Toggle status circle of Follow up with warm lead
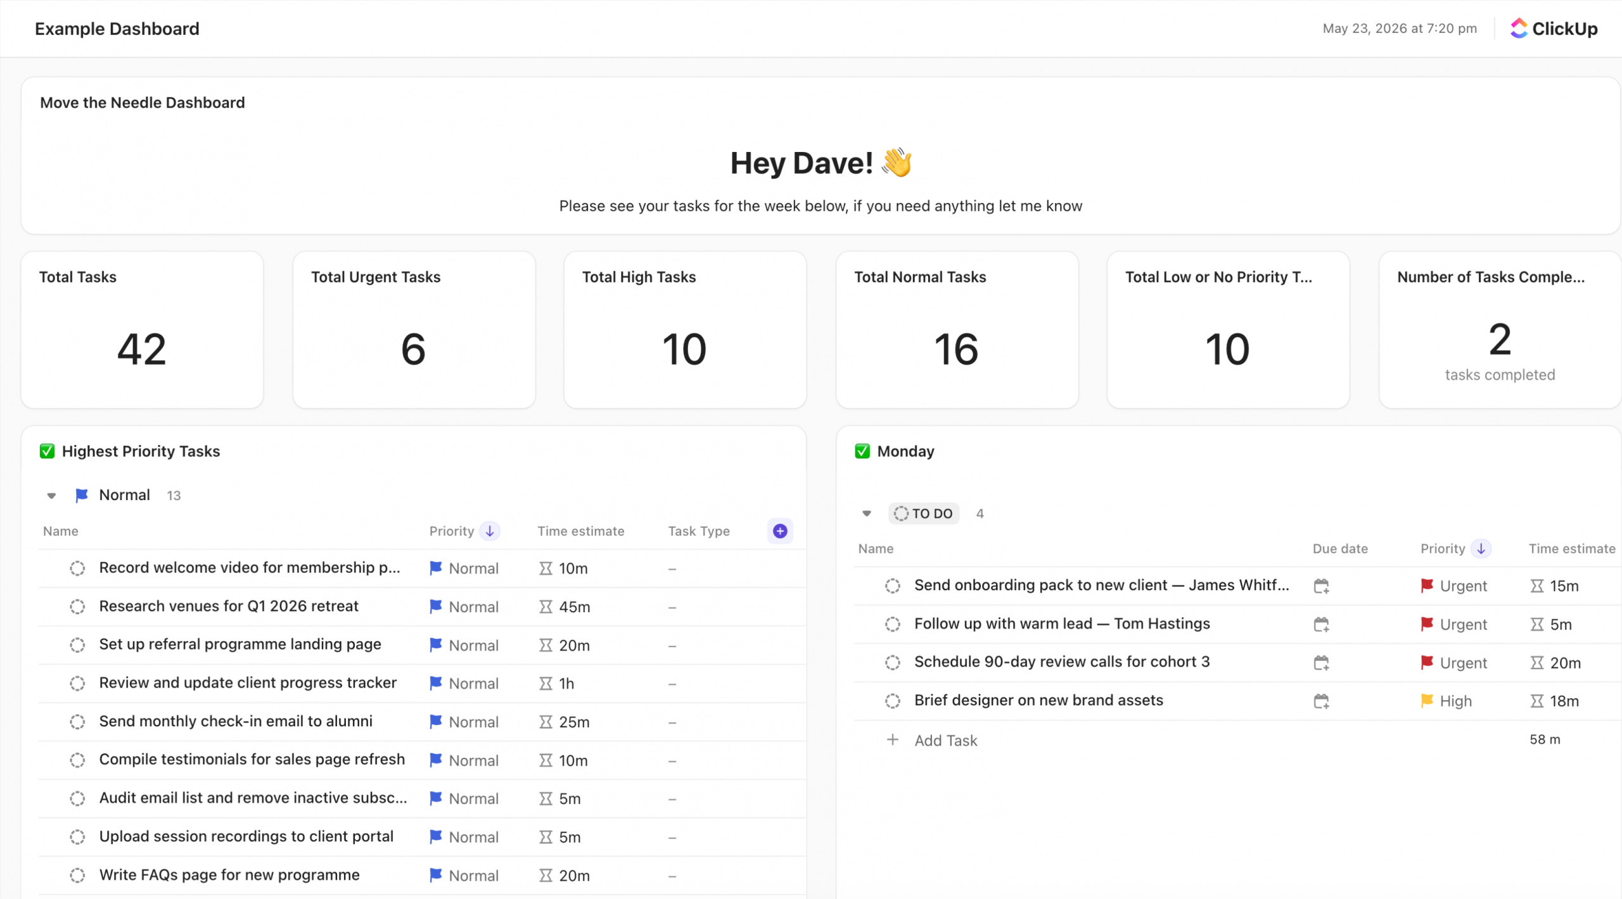Screen dimensions: 1622x899 click(x=892, y=625)
